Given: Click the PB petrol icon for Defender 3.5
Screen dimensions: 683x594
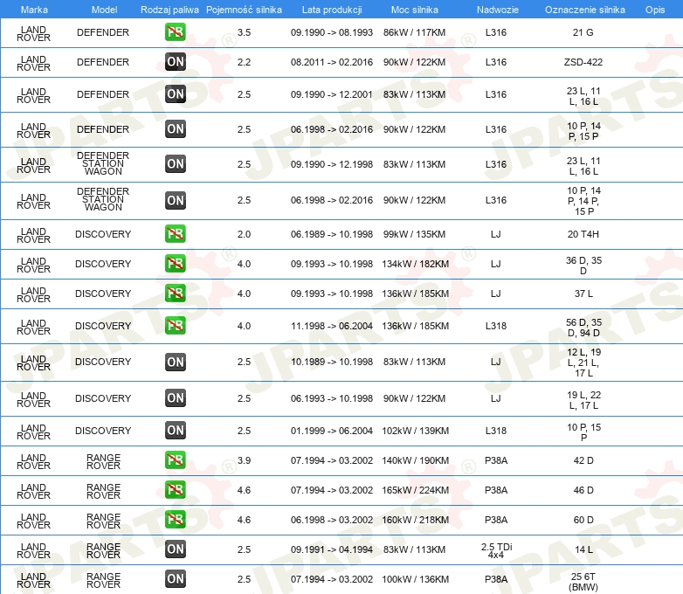Looking at the screenshot, I should tap(175, 33).
